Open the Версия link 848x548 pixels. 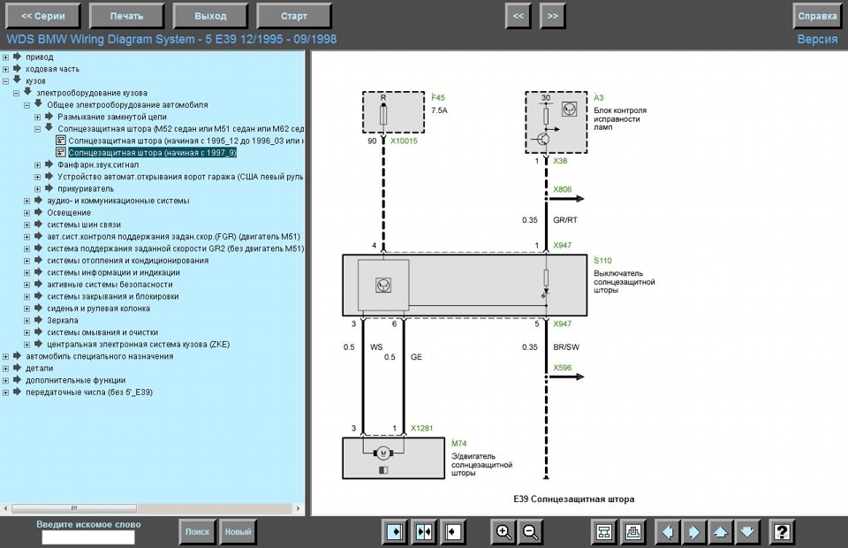(x=817, y=39)
